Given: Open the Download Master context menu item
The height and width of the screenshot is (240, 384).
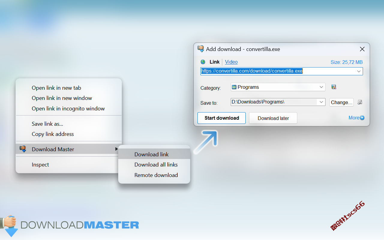Looking at the screenshot, I should (x=69, y=149).
